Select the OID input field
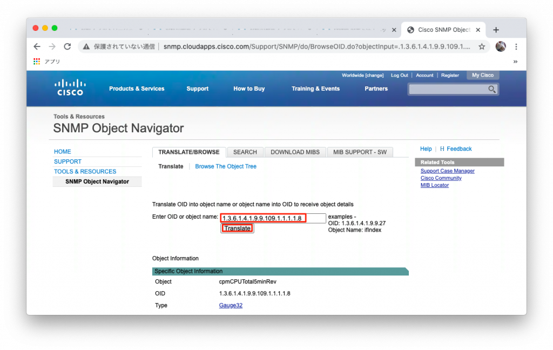This screenshot has width=553, height=350. click(x=273, y=218)
